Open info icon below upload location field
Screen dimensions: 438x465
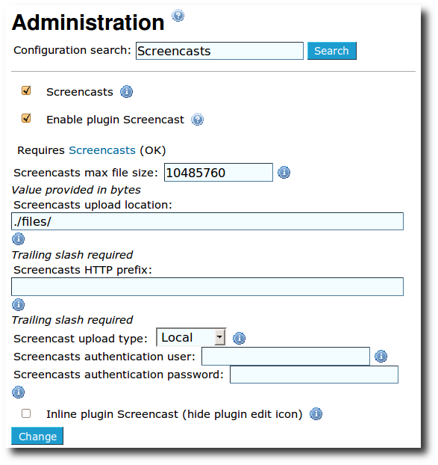pos(18,238)
